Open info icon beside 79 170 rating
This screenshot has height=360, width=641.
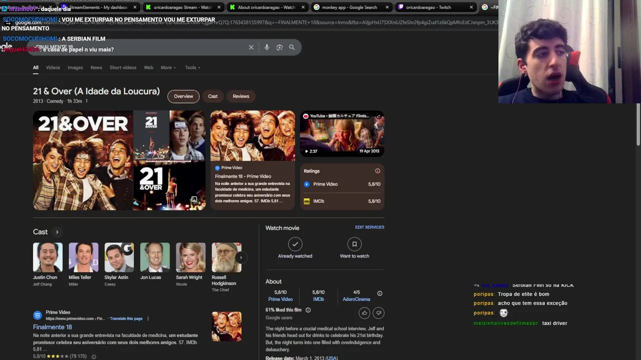pos(94,356)
